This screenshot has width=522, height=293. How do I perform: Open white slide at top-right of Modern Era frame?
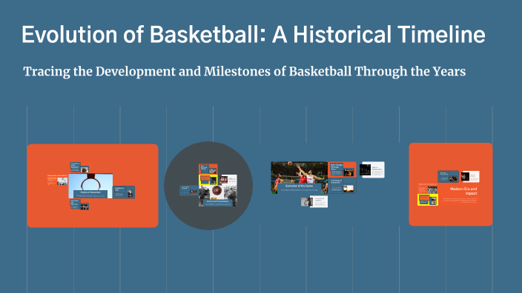pyautogui.click(x=470, y=176)
